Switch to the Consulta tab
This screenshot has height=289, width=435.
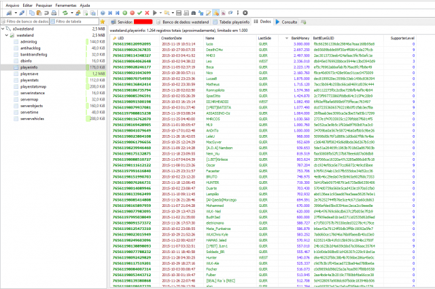coord(286,22)
